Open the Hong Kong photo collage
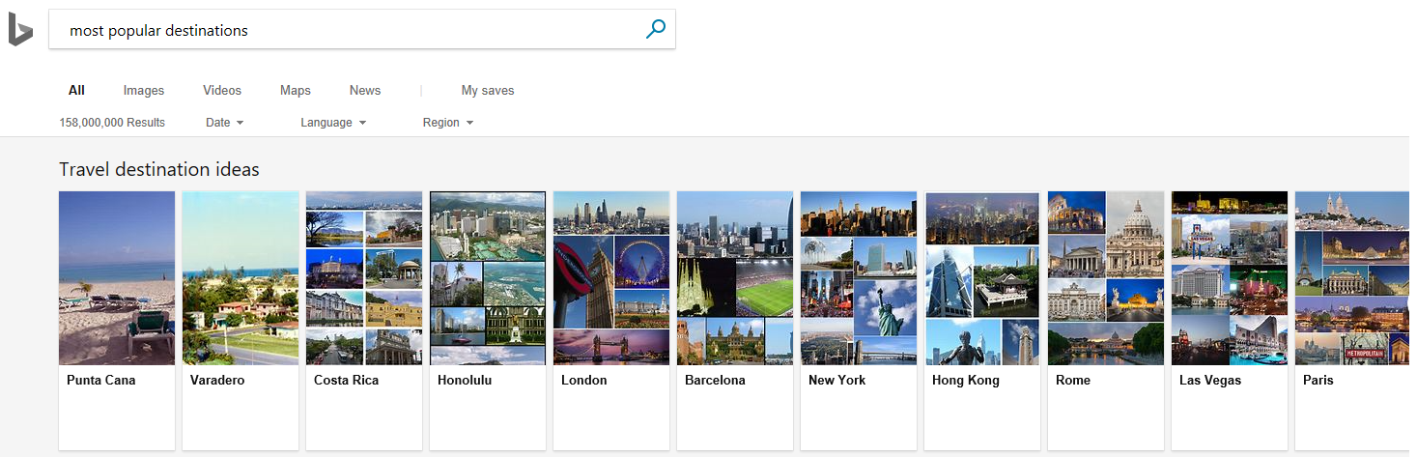The height and width of the screenshot is (457, 1417). coord(982,278)
